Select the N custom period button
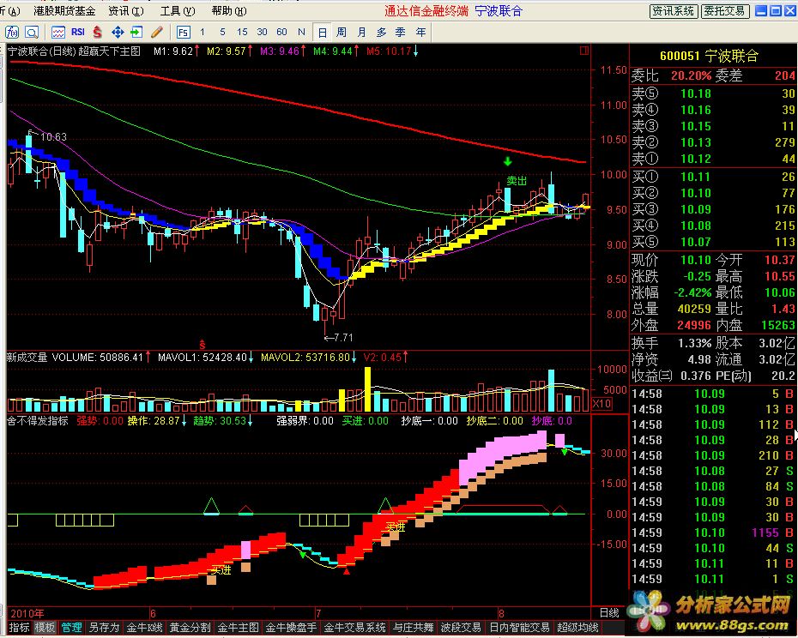The width and height of the screenshot is (798, 638). point(301,32)
